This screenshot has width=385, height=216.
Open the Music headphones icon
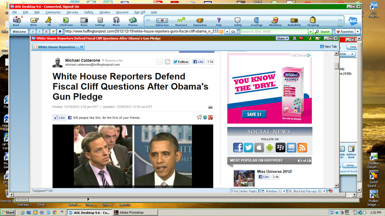tap(116, 21)
